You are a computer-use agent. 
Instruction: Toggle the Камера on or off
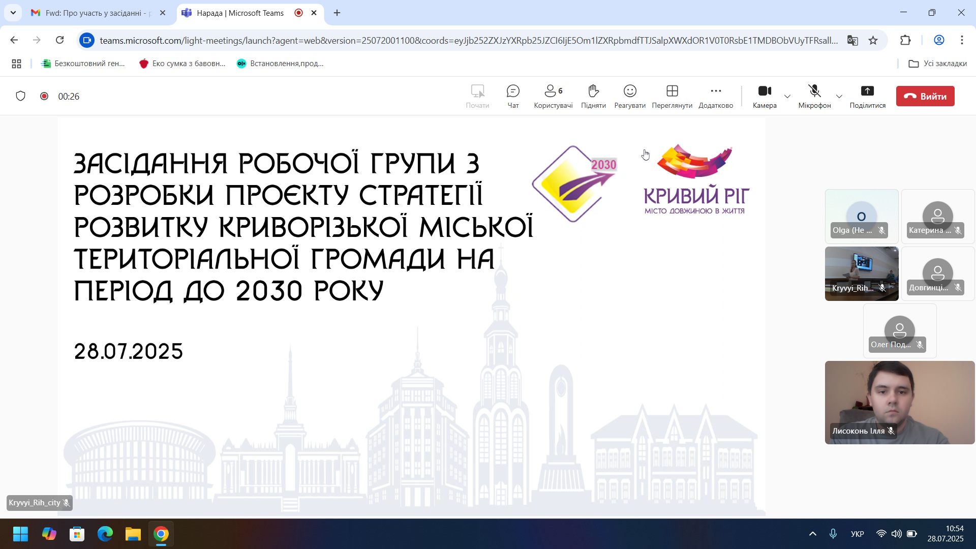point(765,96)
